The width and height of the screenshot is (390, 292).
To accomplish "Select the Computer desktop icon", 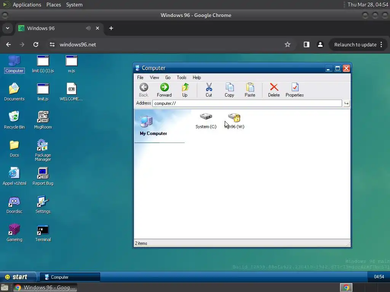I will [14, 64].
